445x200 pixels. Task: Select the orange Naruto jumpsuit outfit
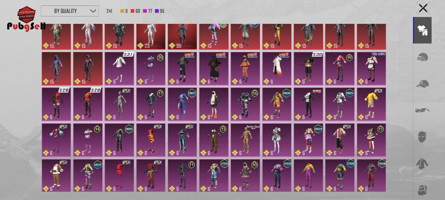[245, 69]
